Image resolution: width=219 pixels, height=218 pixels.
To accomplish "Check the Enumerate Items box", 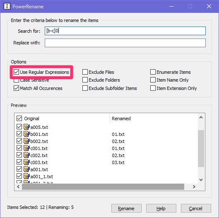I will click(153, 72).
